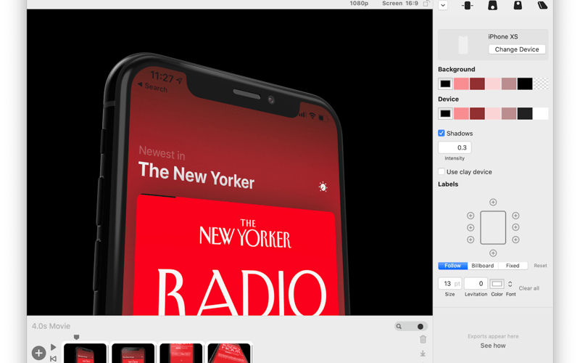
Task: Open the label Font stepper
Action: tap(510, 284)
